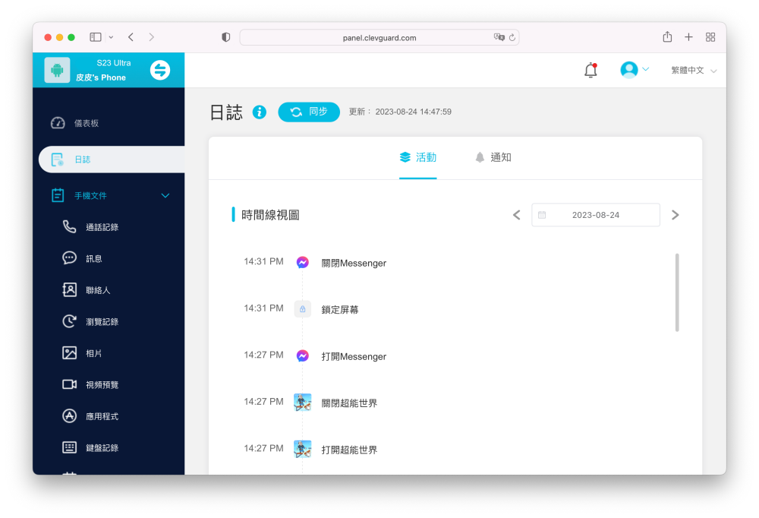759x518 pixels.
Task: Select 日誌 in the sidebar
Action: click(112, 160)
